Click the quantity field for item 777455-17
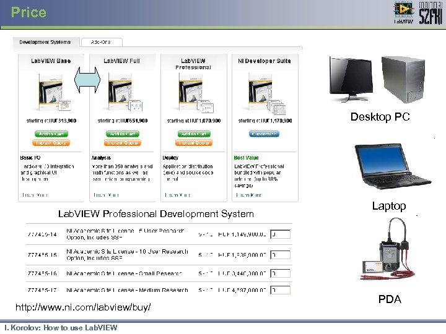The image size is (446, 334). (280, 290)
